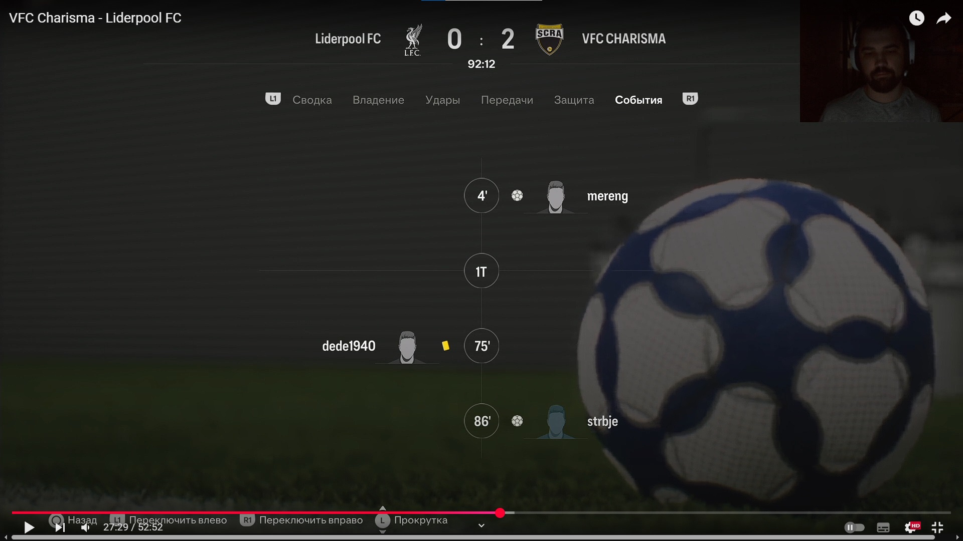Image resolution: width=963 pixels, height=541 pixels.
Task: Open the Watch later clock icon
Action: click(x=917, y=18)
